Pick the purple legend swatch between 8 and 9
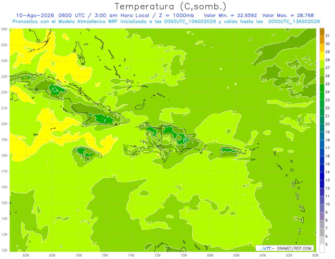Image resolution: width=335 pixels, height=259 pixels. 322,216
